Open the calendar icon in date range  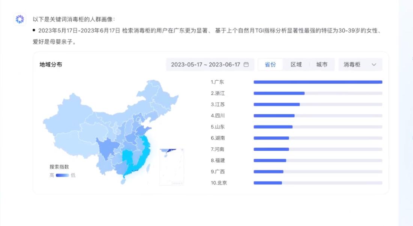[x=246, y=64]
